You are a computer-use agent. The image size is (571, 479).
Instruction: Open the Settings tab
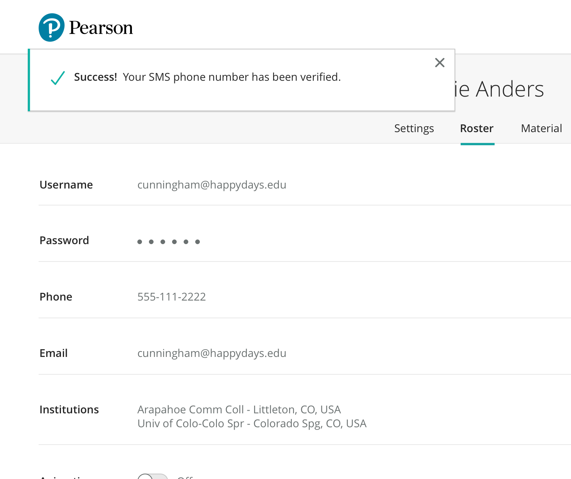click(x=414, y=128)
